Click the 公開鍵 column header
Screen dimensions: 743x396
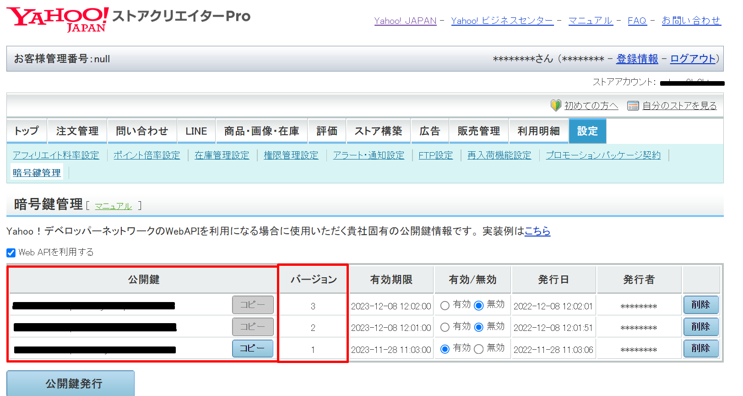click(x=144, y=280)
